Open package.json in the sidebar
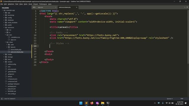Screen dimensions: 189x106 tap(12, 86)
